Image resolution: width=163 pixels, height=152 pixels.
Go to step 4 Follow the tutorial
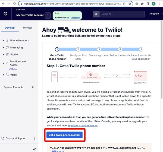coord(120,49)
